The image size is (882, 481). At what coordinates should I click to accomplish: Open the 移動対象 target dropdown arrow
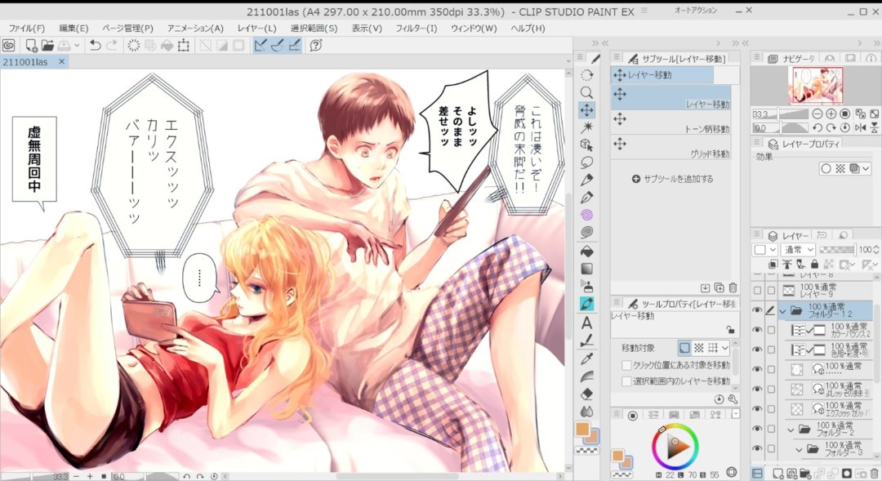tap(725, 348)
